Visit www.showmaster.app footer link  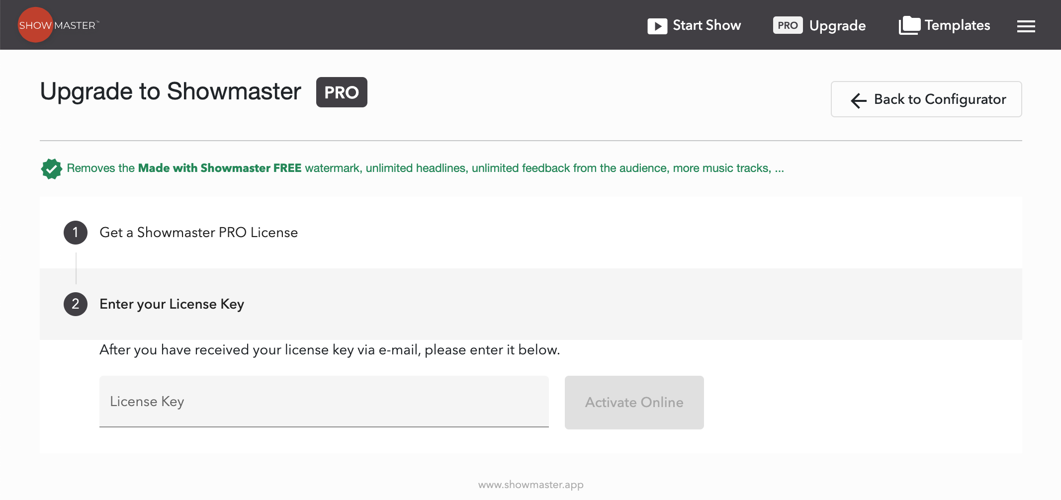pyautogui.click(x=530, y=485)
